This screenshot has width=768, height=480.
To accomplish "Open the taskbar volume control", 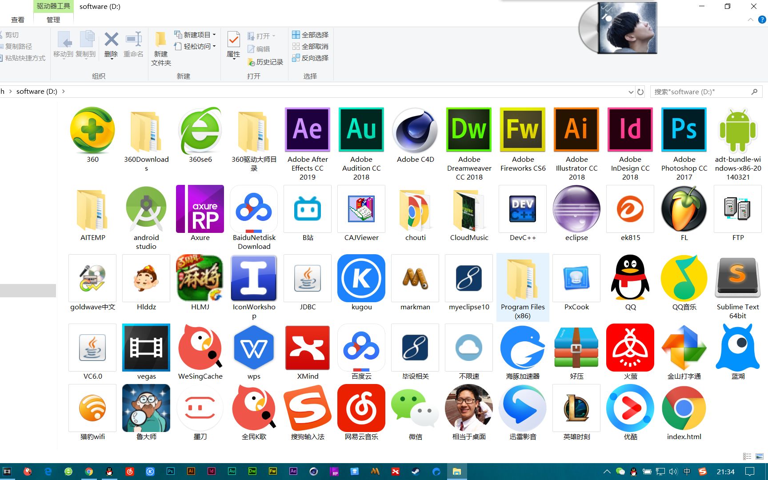I will pyautogui.click(x=673, y=472).
